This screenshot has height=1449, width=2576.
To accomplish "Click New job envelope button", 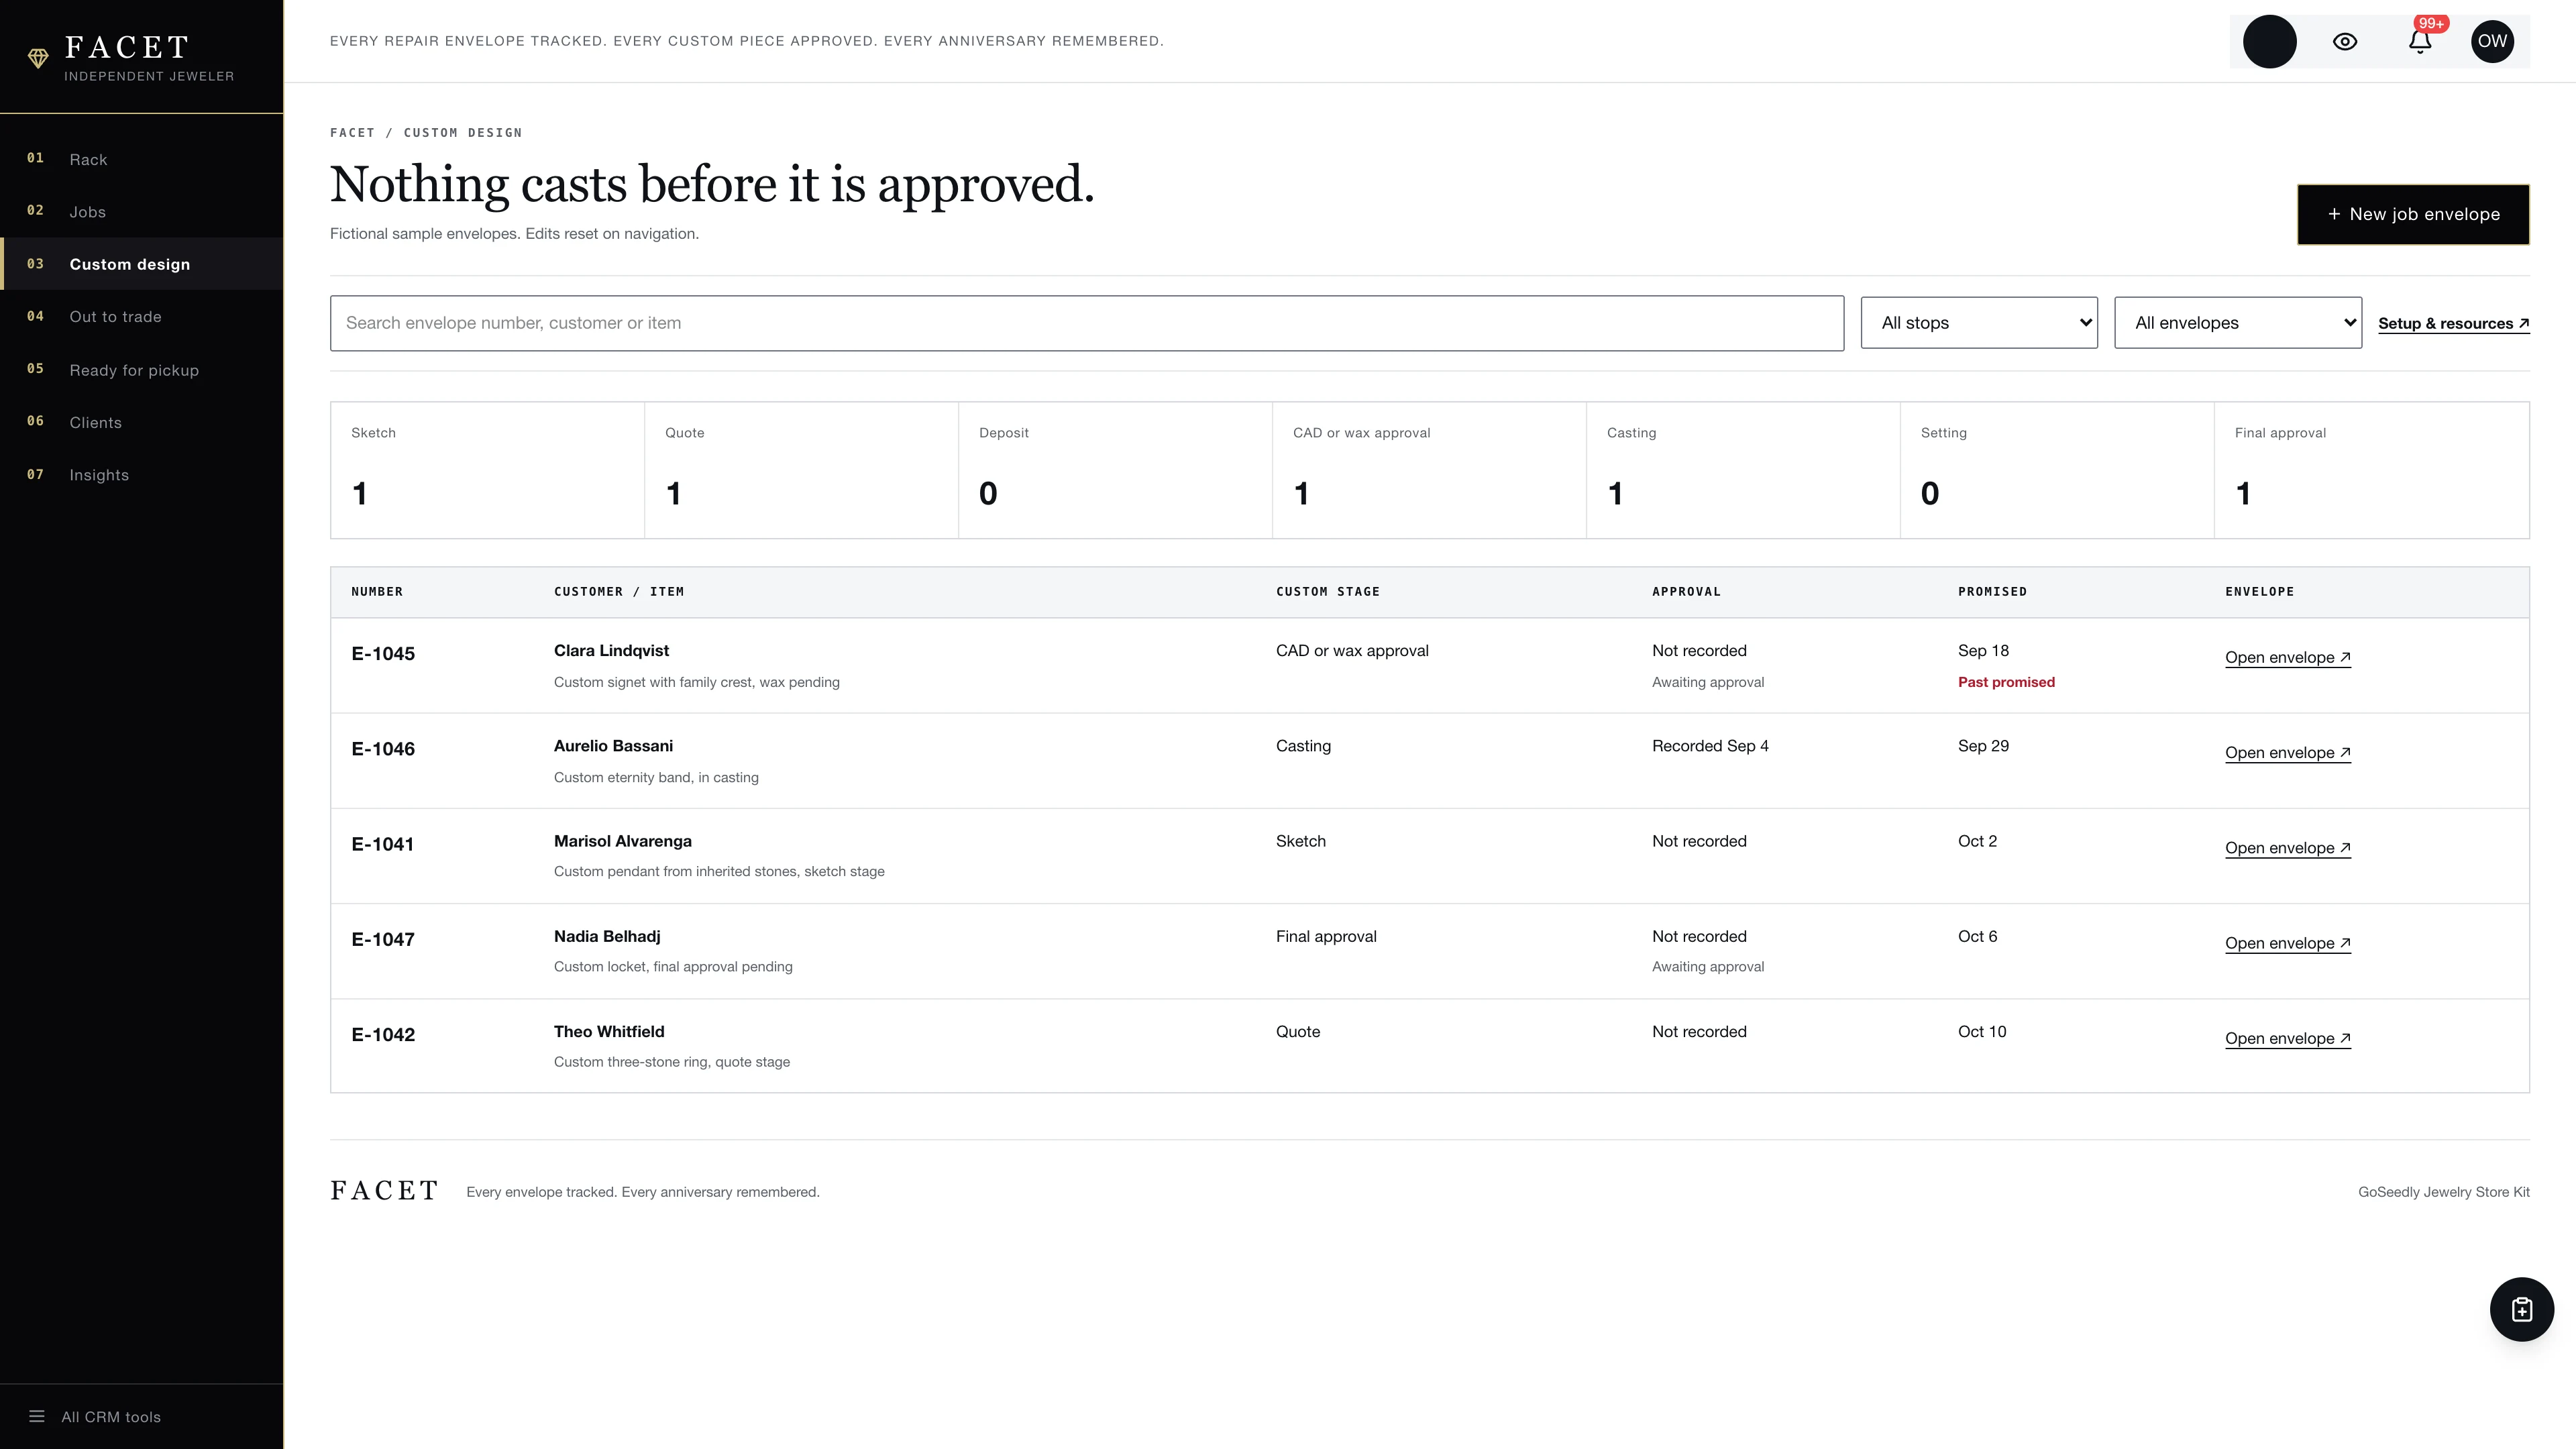I will 2413,214.
